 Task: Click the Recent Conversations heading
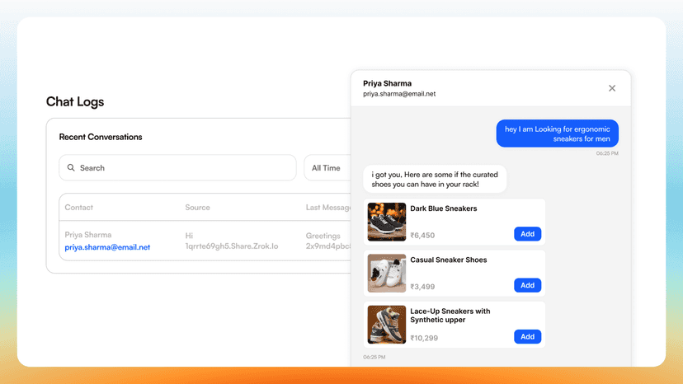pos(101,137)
